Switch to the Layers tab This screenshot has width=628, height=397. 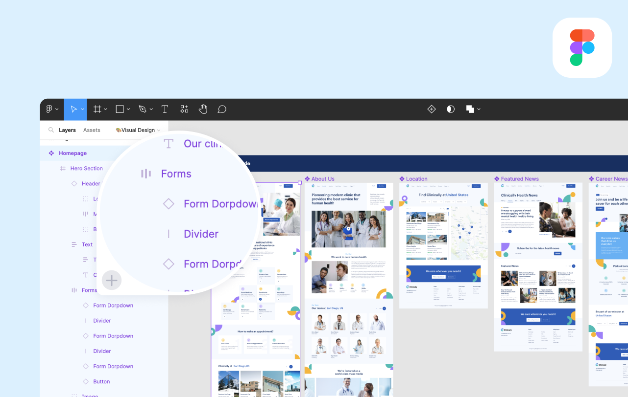pos(67,130)
